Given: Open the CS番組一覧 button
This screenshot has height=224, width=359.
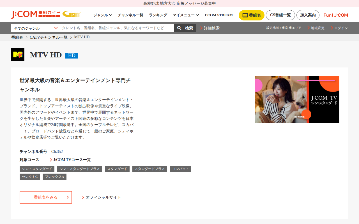Looking at the screenshot, I should click(280, 15).
